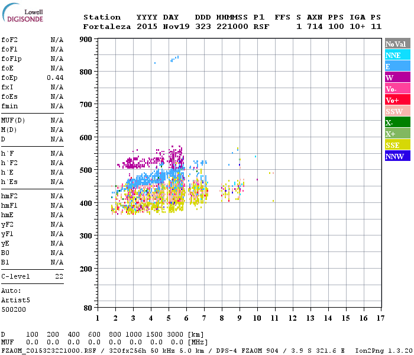Screen dimensions: 414x355
Task: Select the NNW dark blue legend swatch
Action: tap(397, 156)
